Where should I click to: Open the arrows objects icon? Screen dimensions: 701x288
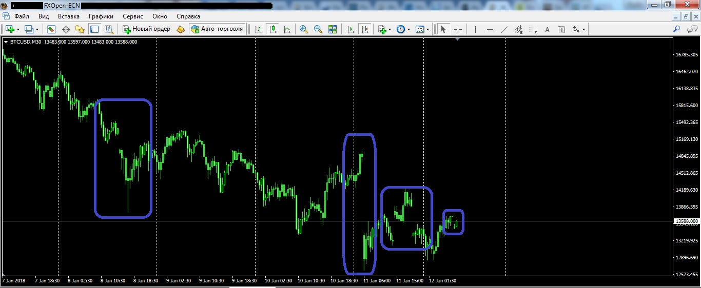point(576,29)
